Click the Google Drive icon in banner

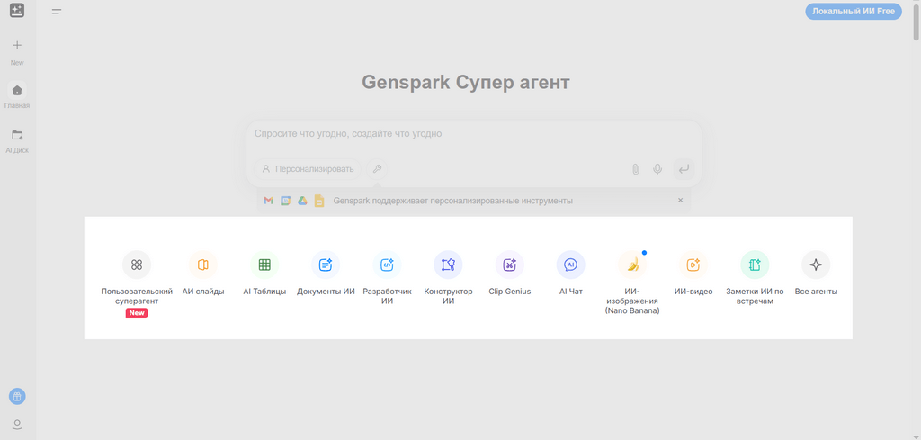[302, 201]
